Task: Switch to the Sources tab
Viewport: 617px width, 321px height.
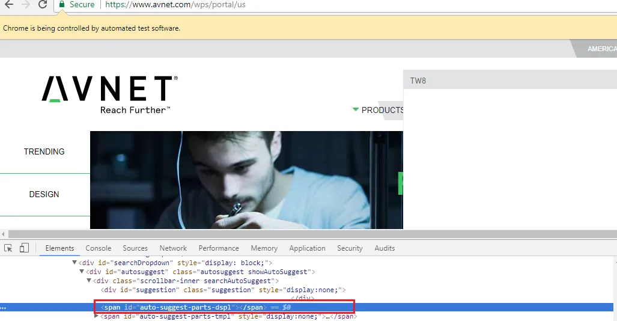Action: pyautogui.click(x=135, y=248)
